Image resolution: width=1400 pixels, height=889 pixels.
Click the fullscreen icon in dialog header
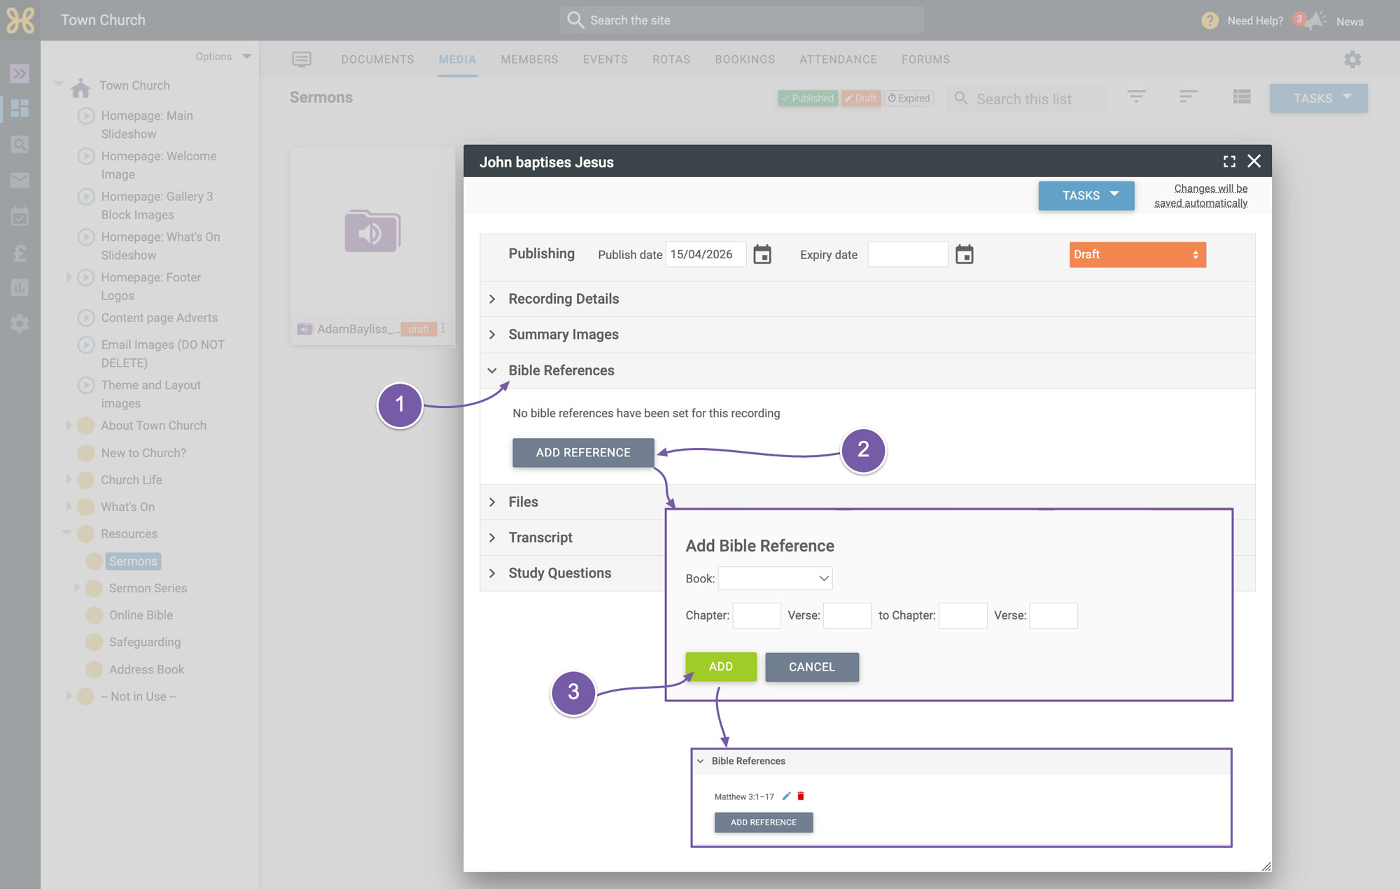[1229, 162]
